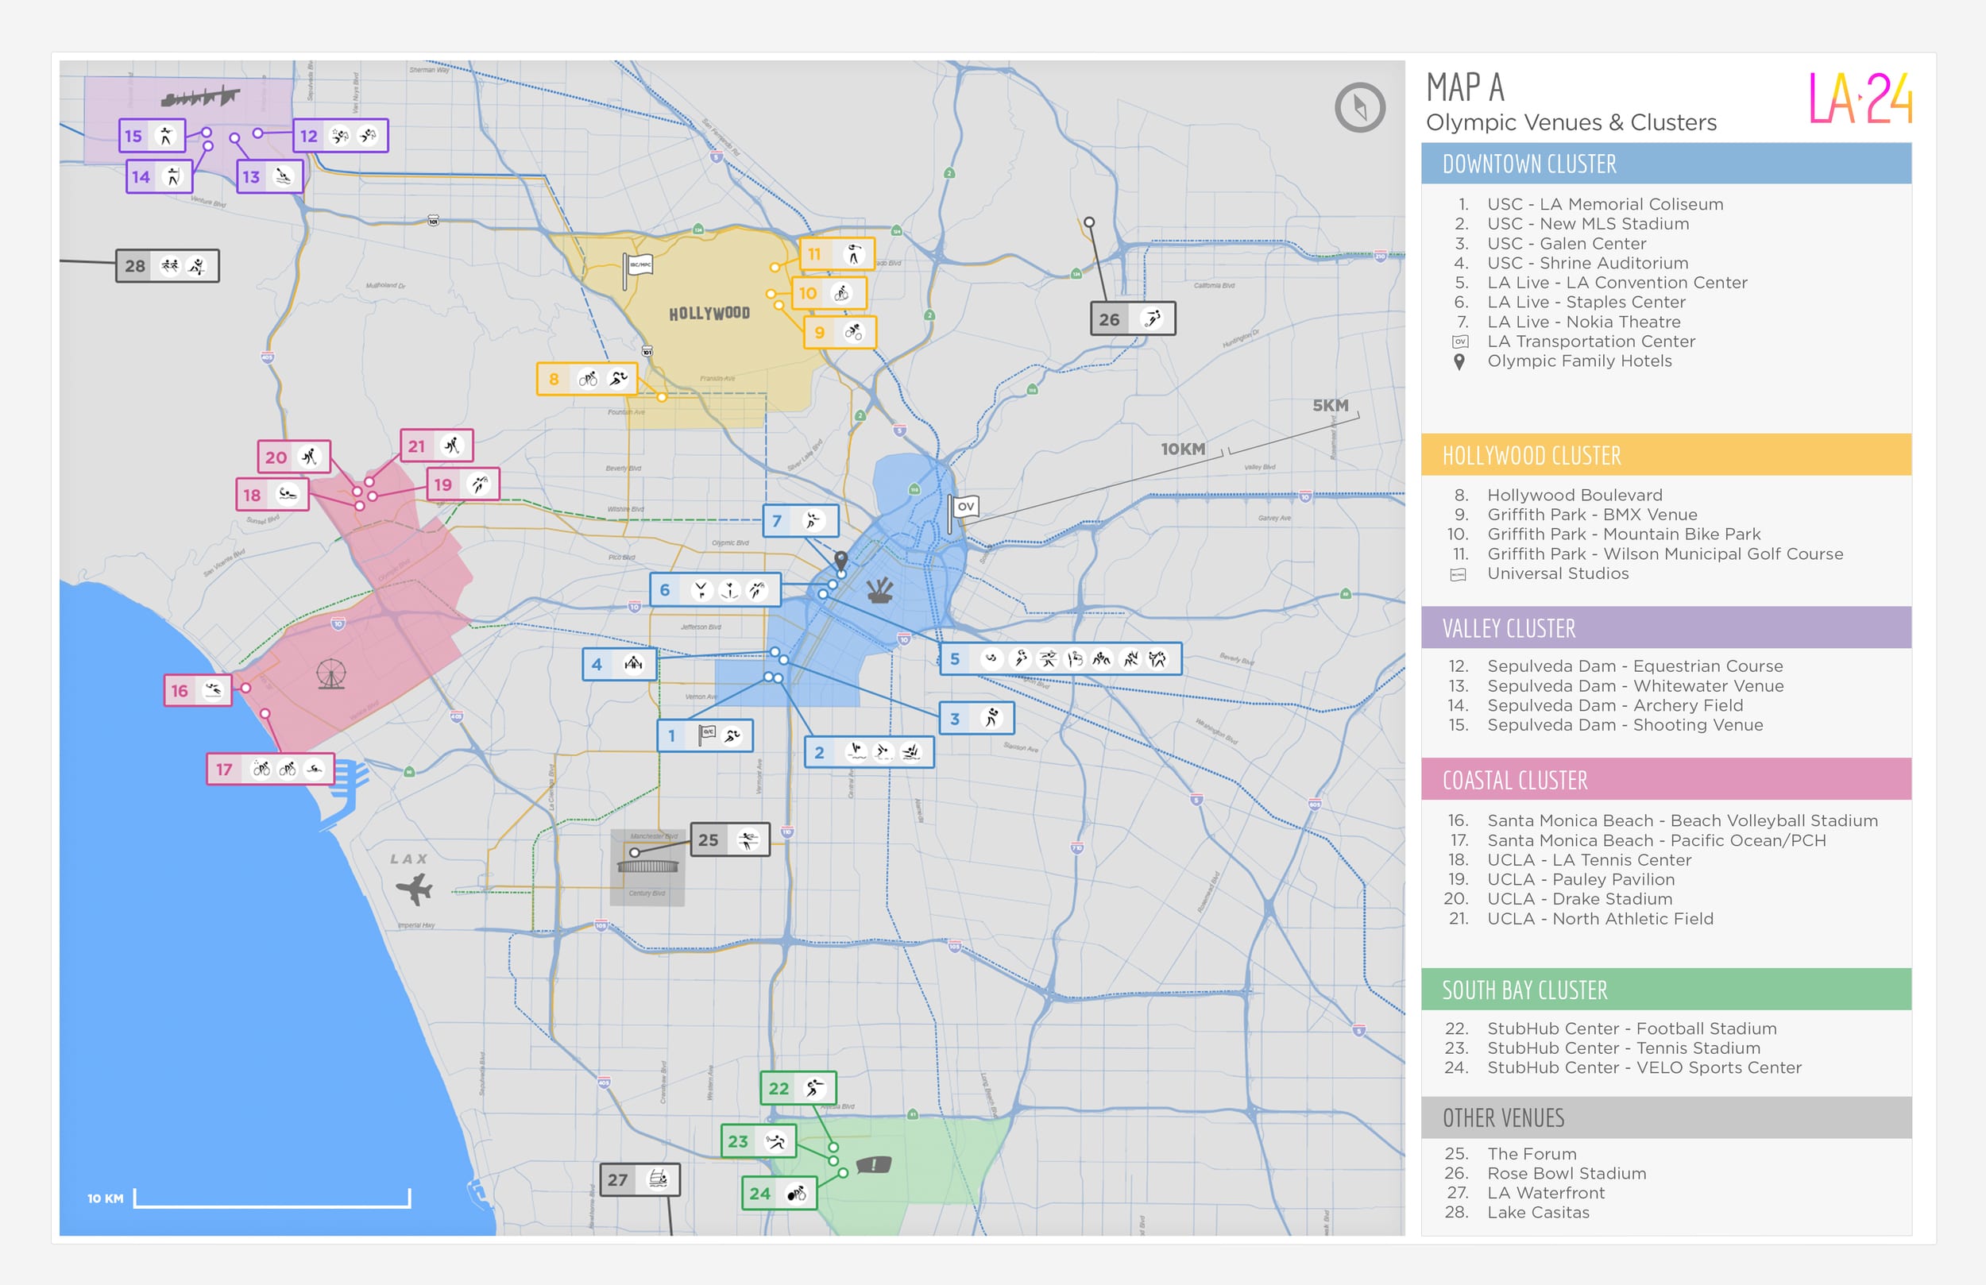This screenshot has width=1986, height=1285.
Task: Click legend entry 'LA Live - Staples Center'
Action: pos(1586,302)
